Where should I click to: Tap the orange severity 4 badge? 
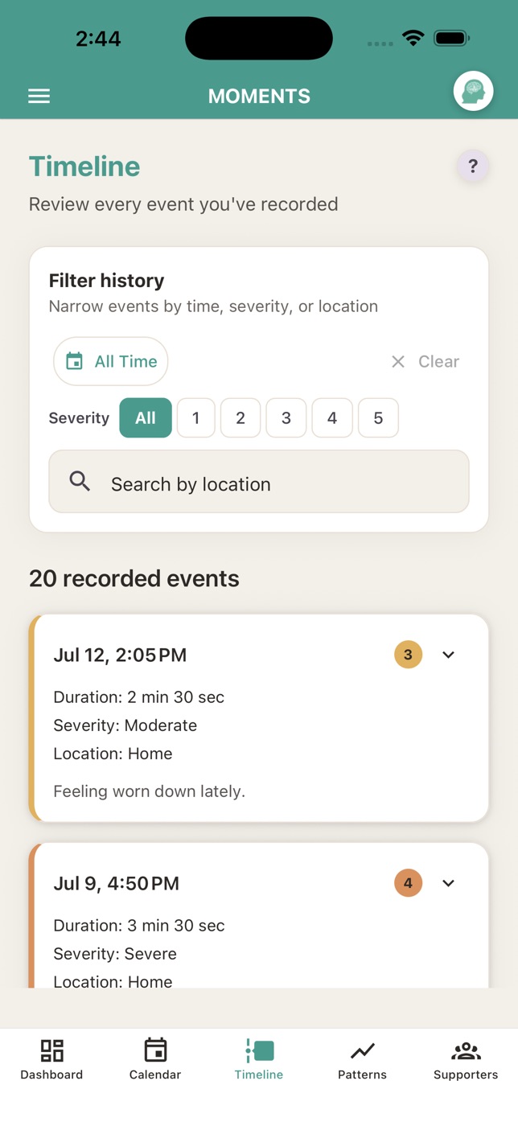coord(408,883)
